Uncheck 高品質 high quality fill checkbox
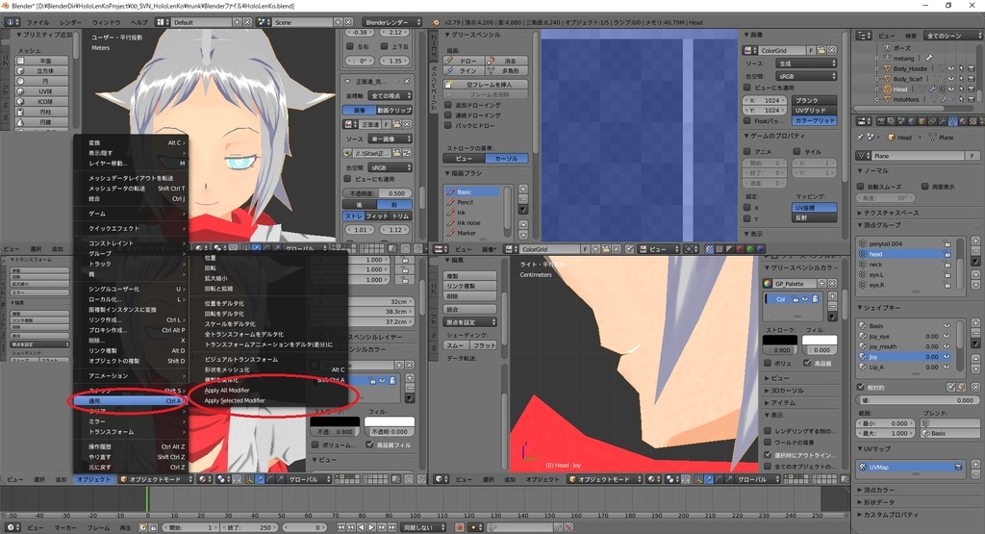Image resolution: width=985 pixels, height=534 pixels. (x=807, y=363)
